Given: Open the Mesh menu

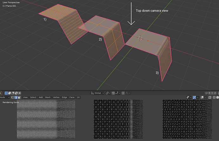Looking at the screenshot, I should [x=48, y=97].
